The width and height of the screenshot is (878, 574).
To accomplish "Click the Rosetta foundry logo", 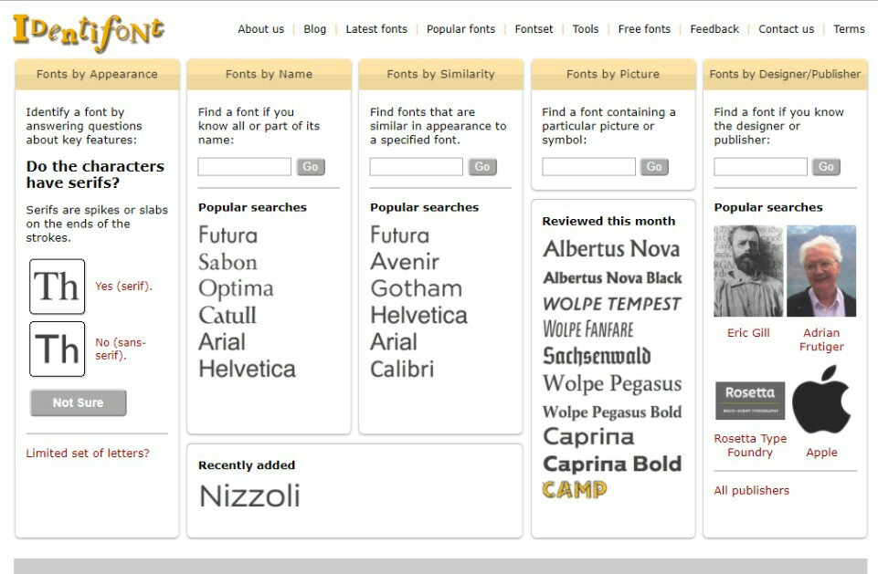I will pos(750,401).
